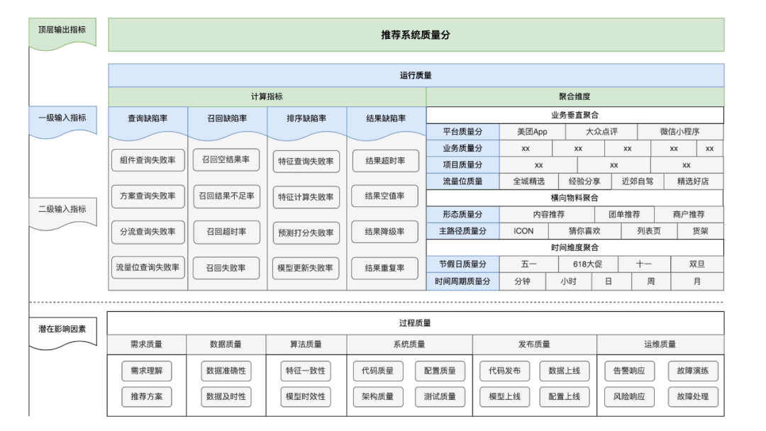Click the 召回缺陷率 box
Screen dimensions: 766x431
[226, 117]
